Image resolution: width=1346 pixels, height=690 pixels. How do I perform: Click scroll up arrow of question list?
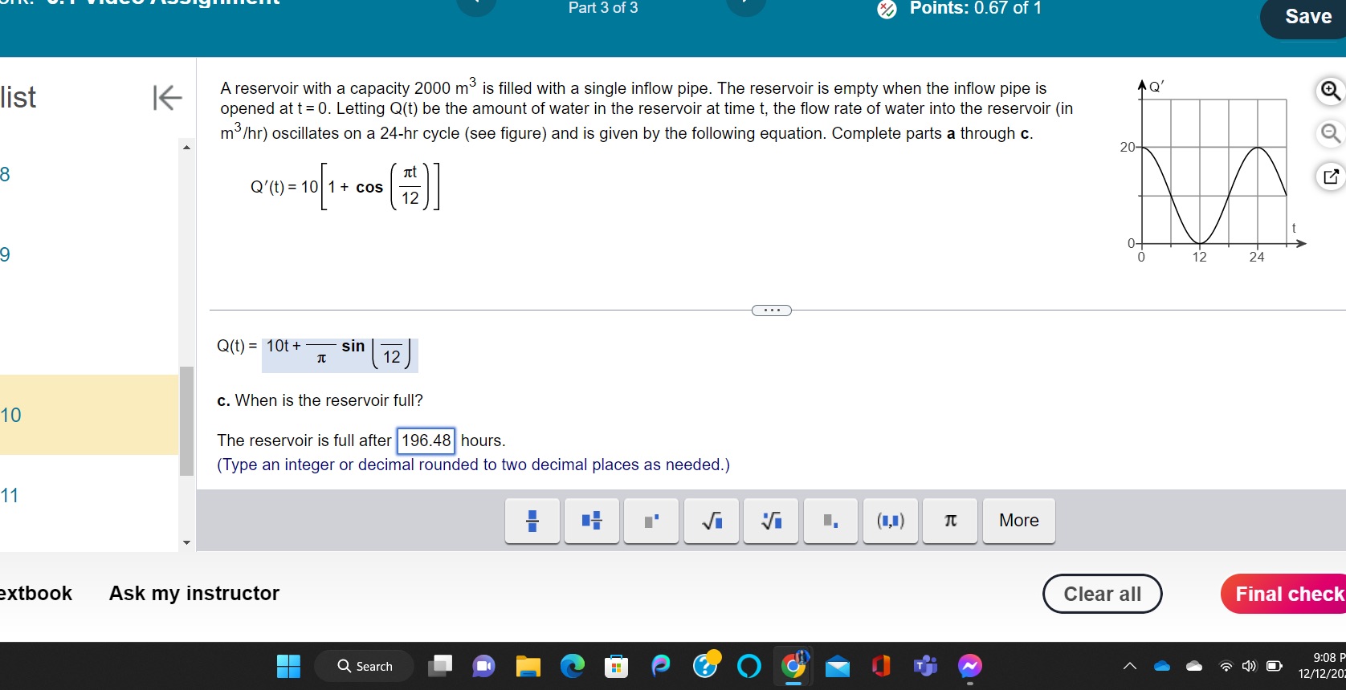point(187,148)
